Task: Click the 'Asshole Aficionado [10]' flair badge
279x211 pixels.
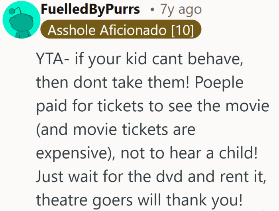Action: tap(120, 31)
